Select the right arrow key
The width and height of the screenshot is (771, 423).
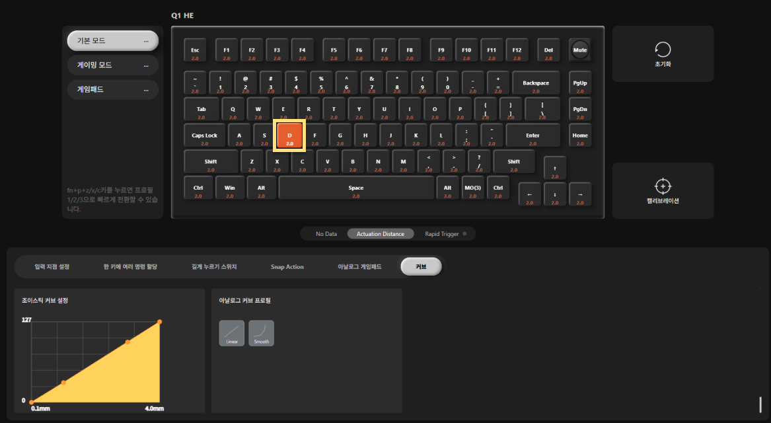pos(579,195)
